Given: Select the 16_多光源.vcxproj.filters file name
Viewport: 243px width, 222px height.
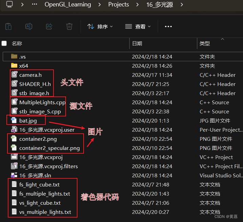Looking at the screenshot, I should (48, 166).
